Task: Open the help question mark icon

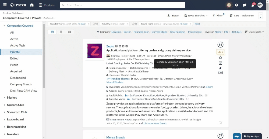Action: 236,5
